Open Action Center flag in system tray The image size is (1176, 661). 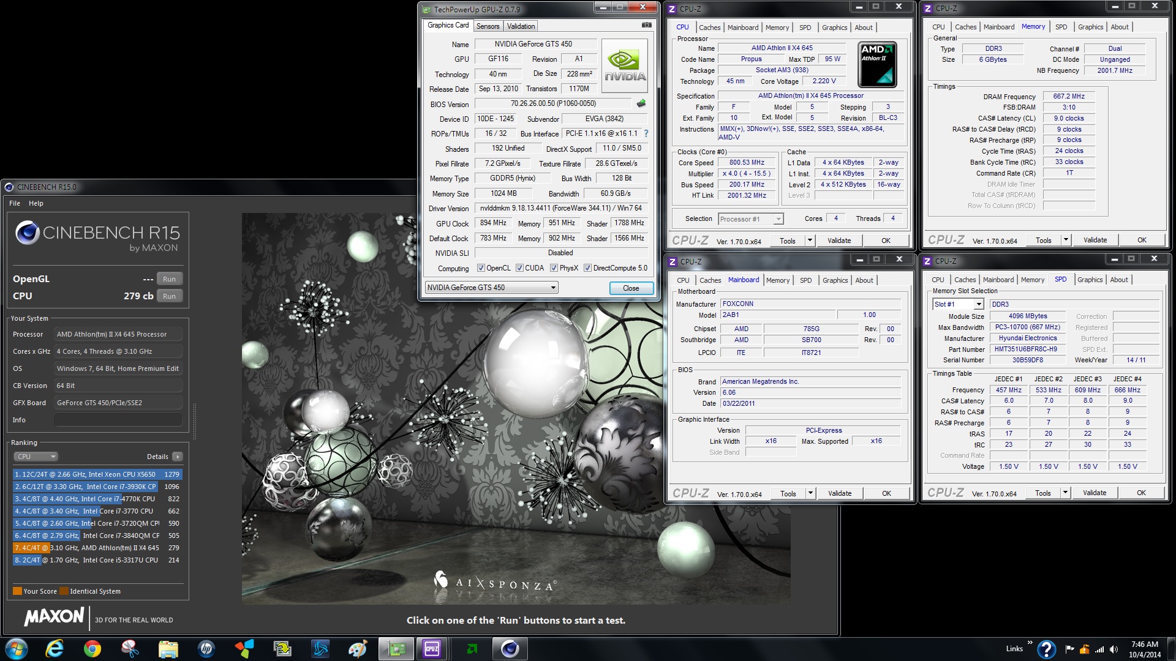1069,649
